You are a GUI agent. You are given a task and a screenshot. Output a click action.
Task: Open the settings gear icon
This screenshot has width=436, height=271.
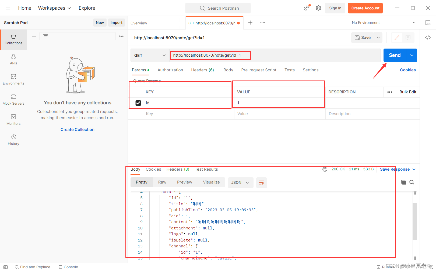coord(318,8)
